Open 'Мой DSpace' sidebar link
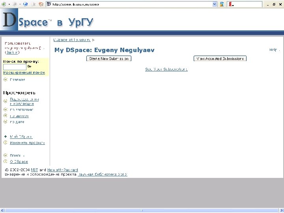This screenshot has width=284, height=213. point(21,137)
